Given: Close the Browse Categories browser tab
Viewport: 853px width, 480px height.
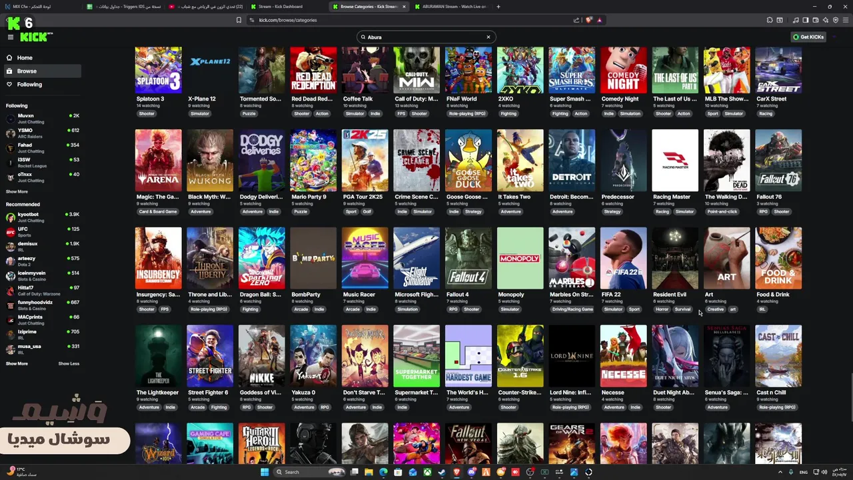Looking at the screenshot, I should 404,7.
